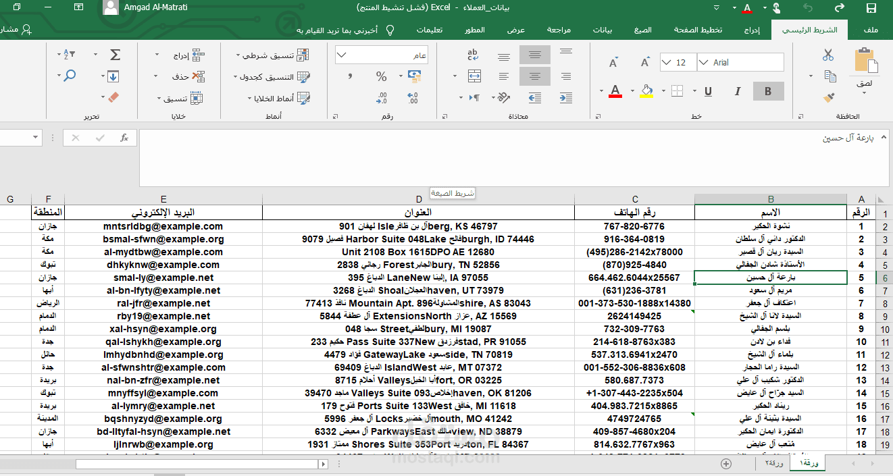893x476 pixels.
Task: Click the Paste clipboard icon
Action: click(865, 60)
